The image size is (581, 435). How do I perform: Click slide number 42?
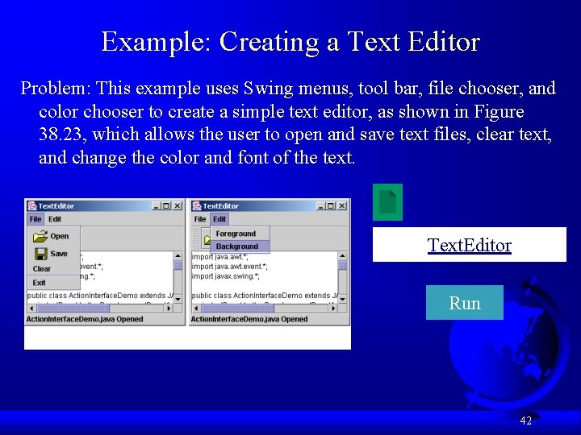click(x=526, y=420)
